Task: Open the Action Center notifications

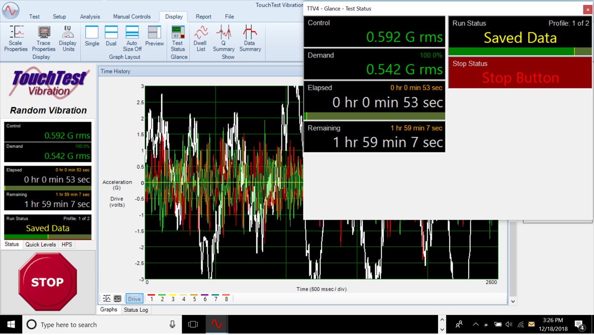Action: tap(579, 324)
